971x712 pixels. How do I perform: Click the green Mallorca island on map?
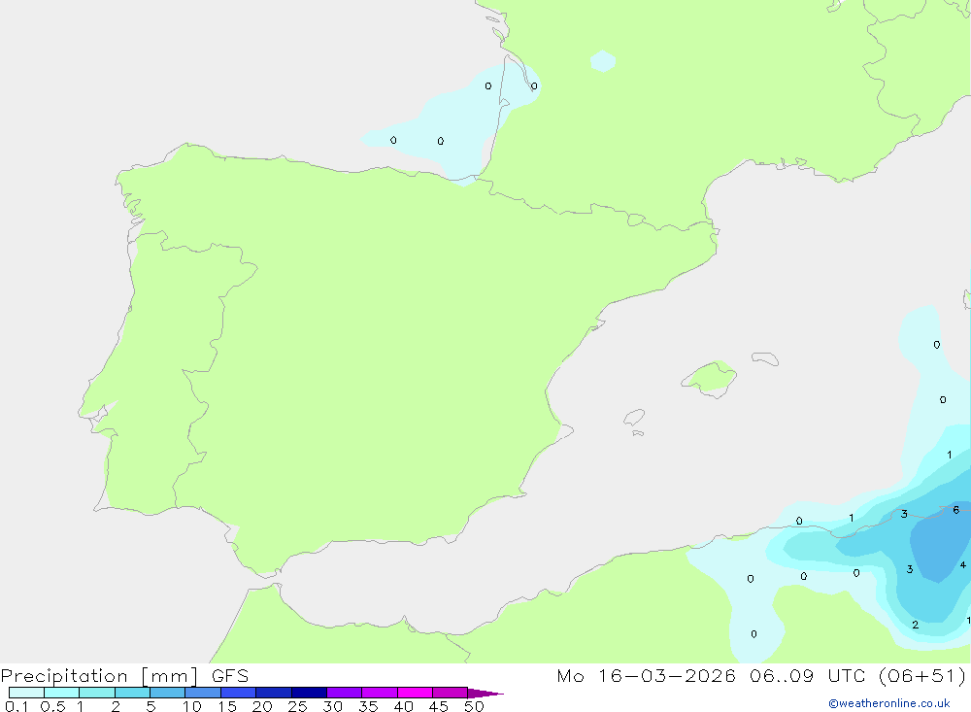point(710,378)
